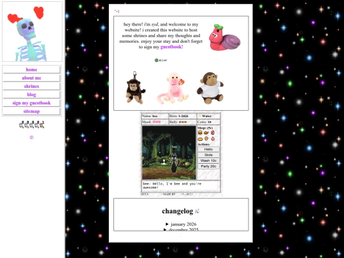Screen dimensions: 344x258
Task: Throw a Party for 20c
Action: coord(208,166)
